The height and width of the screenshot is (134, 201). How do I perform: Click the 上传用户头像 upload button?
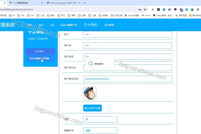[92, 108]
